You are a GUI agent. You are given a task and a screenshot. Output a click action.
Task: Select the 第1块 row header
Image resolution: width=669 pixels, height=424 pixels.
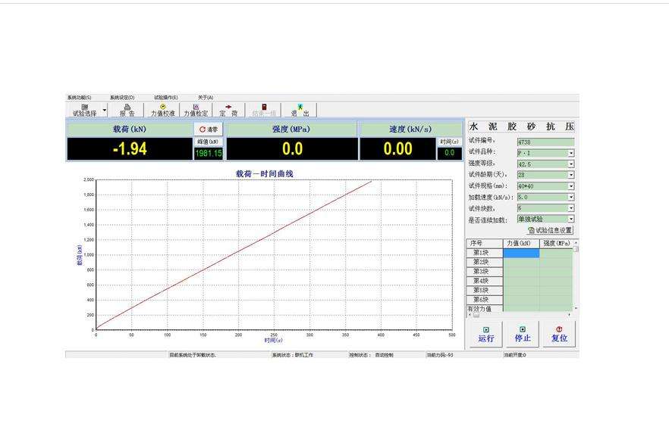485,253
